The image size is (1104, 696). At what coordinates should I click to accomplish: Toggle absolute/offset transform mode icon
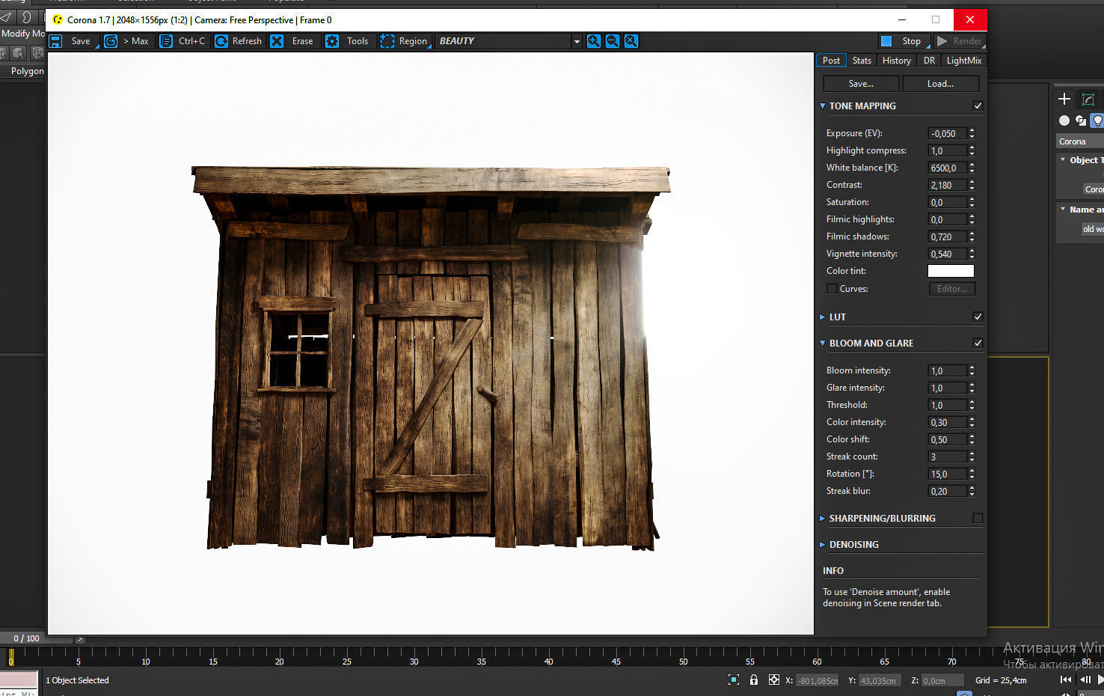tap(774, 680)
